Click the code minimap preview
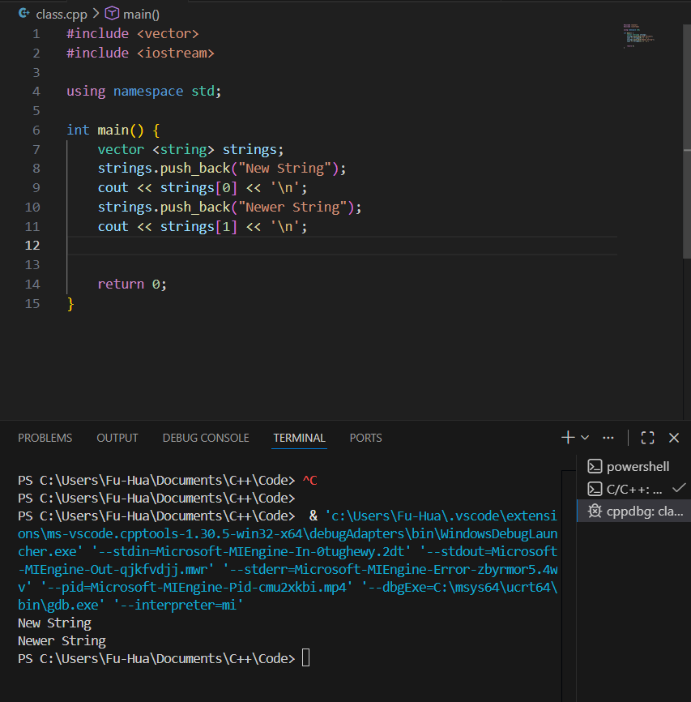Image resolution: width=691 pixels, height=702 pixels. pyautogui.click(x=638, y=36)
